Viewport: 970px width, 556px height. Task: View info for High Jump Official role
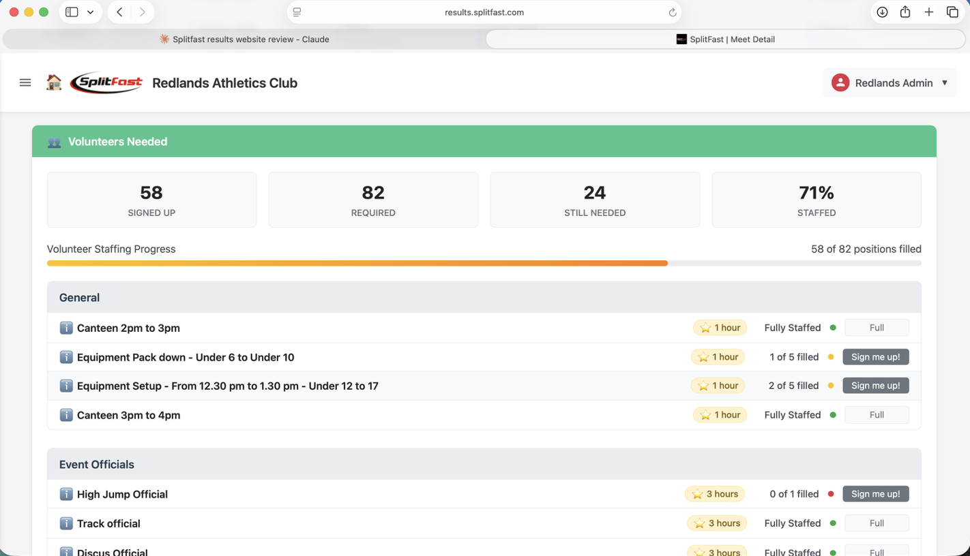click(66, 494)
